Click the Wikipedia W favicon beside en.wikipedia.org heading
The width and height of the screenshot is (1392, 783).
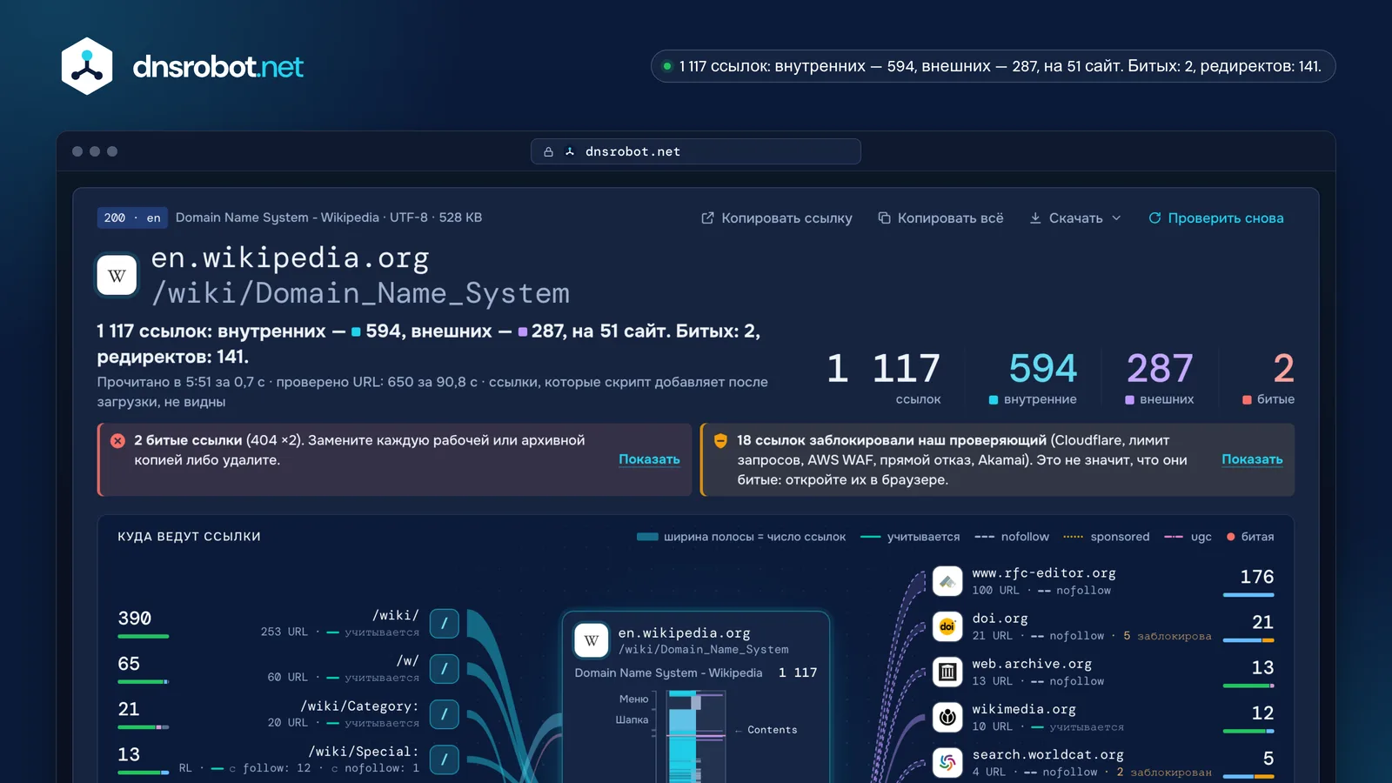(x=117, y=276)
